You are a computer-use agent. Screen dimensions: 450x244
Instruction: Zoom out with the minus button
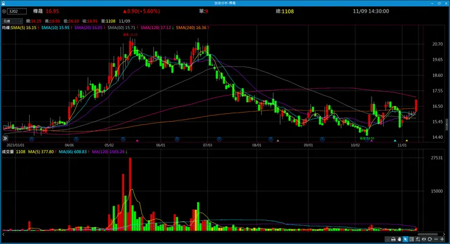coord(436,239)
